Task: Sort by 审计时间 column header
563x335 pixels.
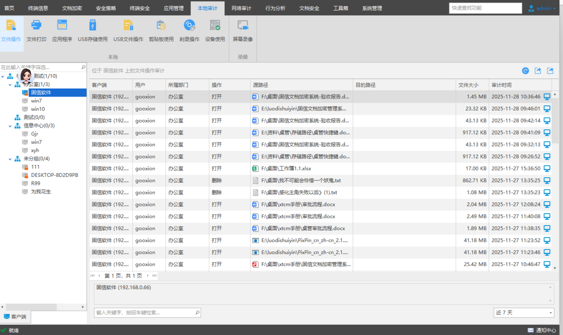Action: pyautogui.click(x=502, y=85)
